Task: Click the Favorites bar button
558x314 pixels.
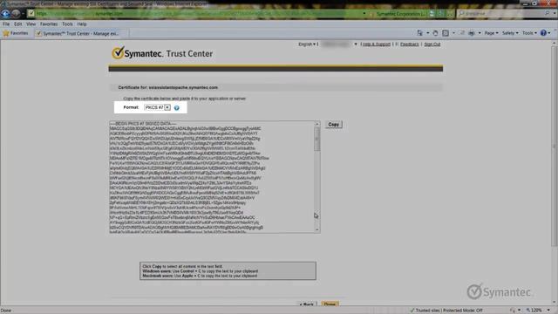Action: pos(16,33)
